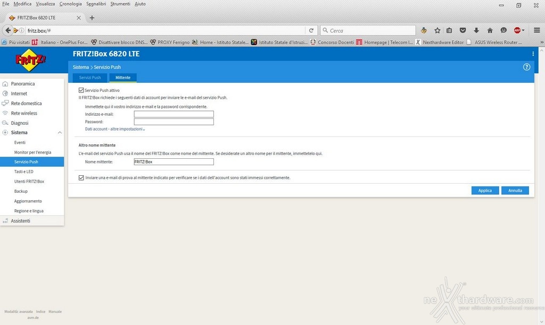Open the downloads arrow icon
The width and height of the screenshot is (545, 325).
pos(476,30)
